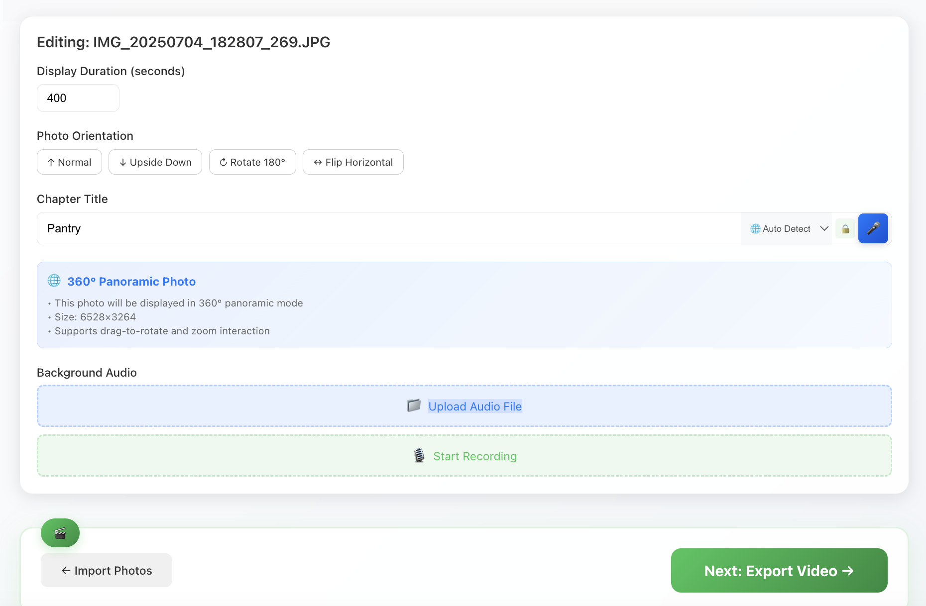Go back to Import Photos
This screenshot has height=606, width=926.
click(x=107, y=570)
